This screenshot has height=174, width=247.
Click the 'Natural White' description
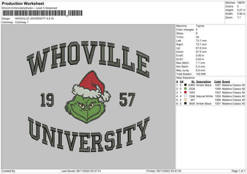[205, 96]
